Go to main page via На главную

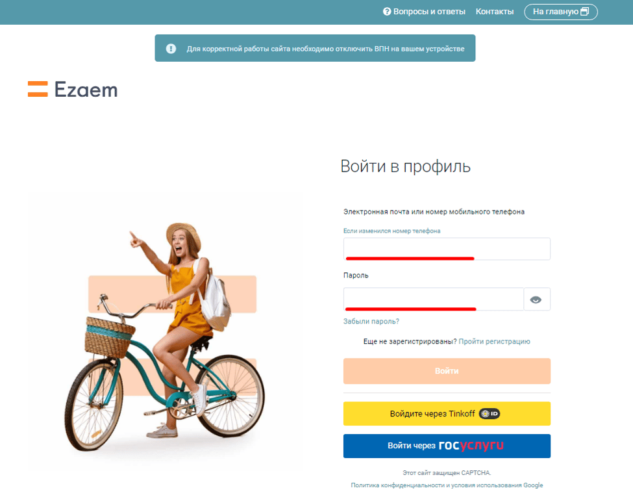pyautogui.click(x=561, y=12)
